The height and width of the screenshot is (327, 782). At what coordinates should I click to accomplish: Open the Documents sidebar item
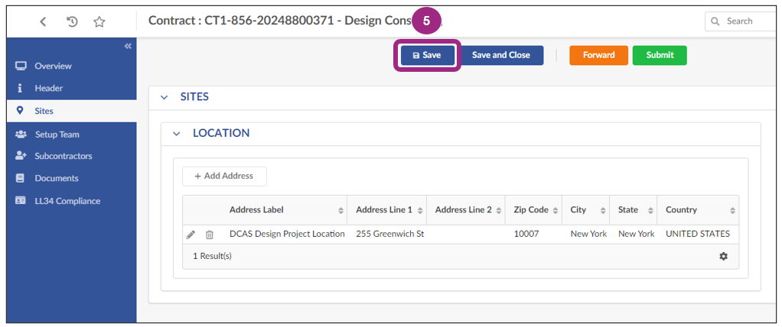click(x=71, y=178)
